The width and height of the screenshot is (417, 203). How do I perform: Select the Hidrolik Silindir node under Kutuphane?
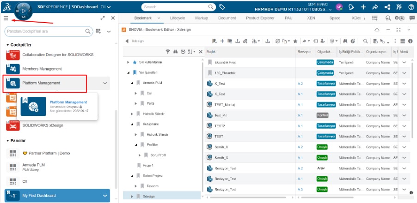pyautogui.click(x=158, y=135)
